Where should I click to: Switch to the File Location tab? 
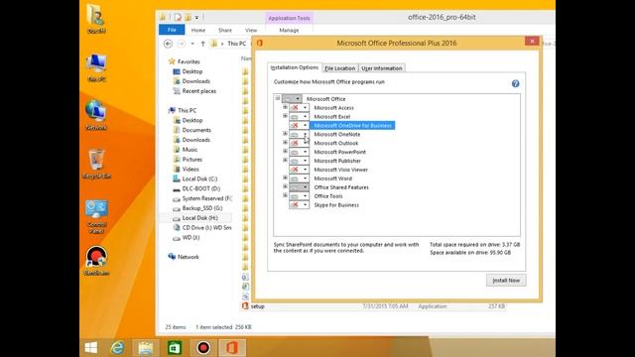(339, 68)
